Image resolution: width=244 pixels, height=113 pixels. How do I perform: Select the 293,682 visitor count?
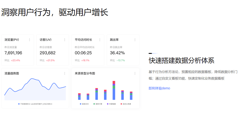click(x=48, y=53)
